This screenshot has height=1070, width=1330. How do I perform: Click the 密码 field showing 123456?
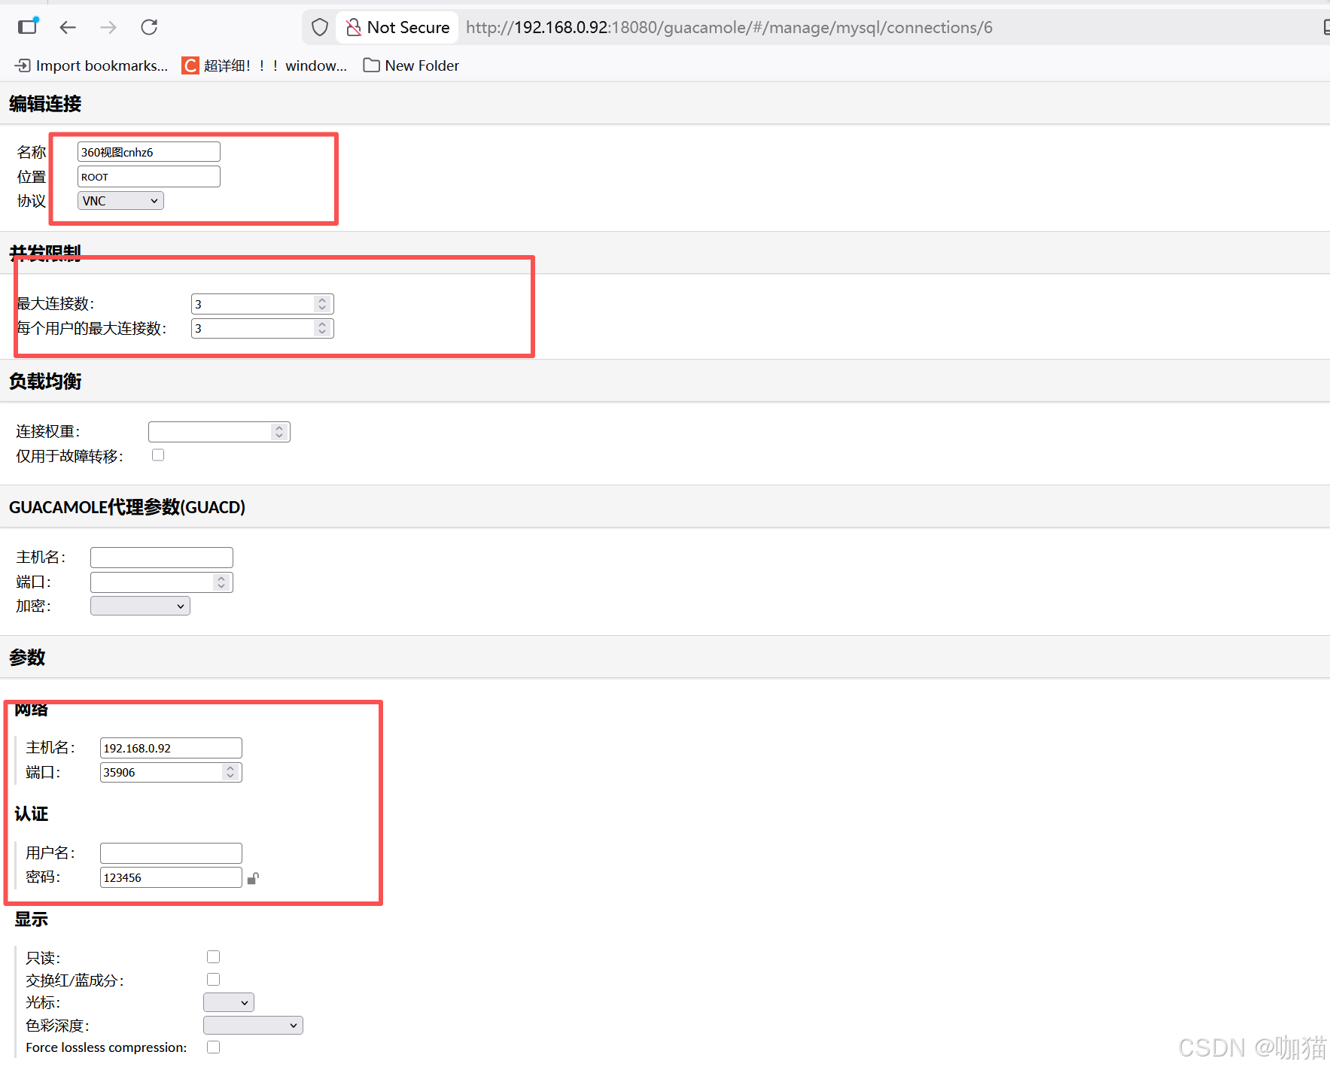[x=171, y=877]
